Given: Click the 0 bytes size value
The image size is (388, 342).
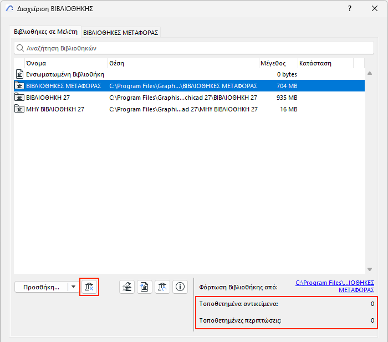Looking at the screenshot, I should click(287, 74).
